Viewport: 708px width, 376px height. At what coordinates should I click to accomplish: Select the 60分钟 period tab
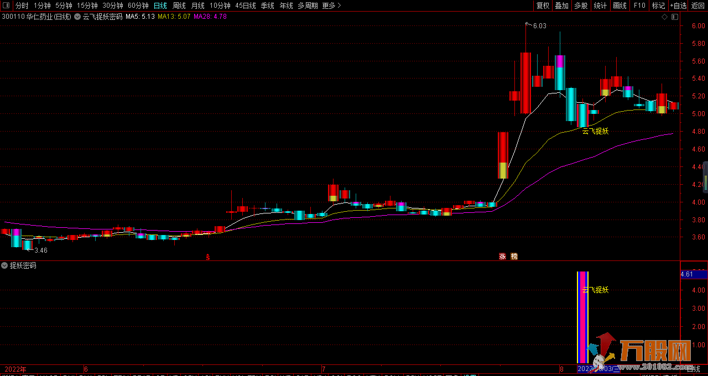(x=138, y=6)
